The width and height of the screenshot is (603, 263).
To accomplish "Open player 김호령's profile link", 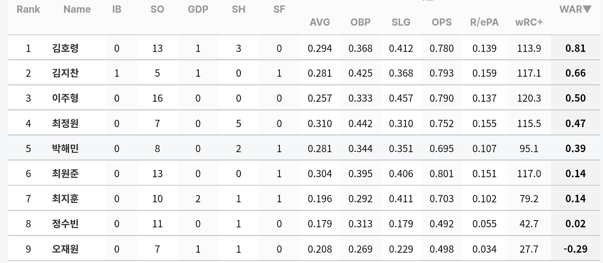I will (x=65, y=48).
